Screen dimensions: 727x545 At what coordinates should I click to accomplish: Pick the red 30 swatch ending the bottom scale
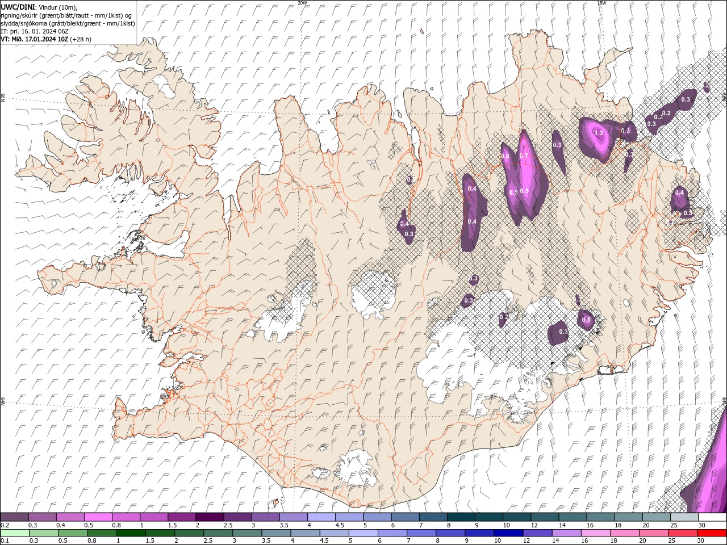(x=712, y=533)
